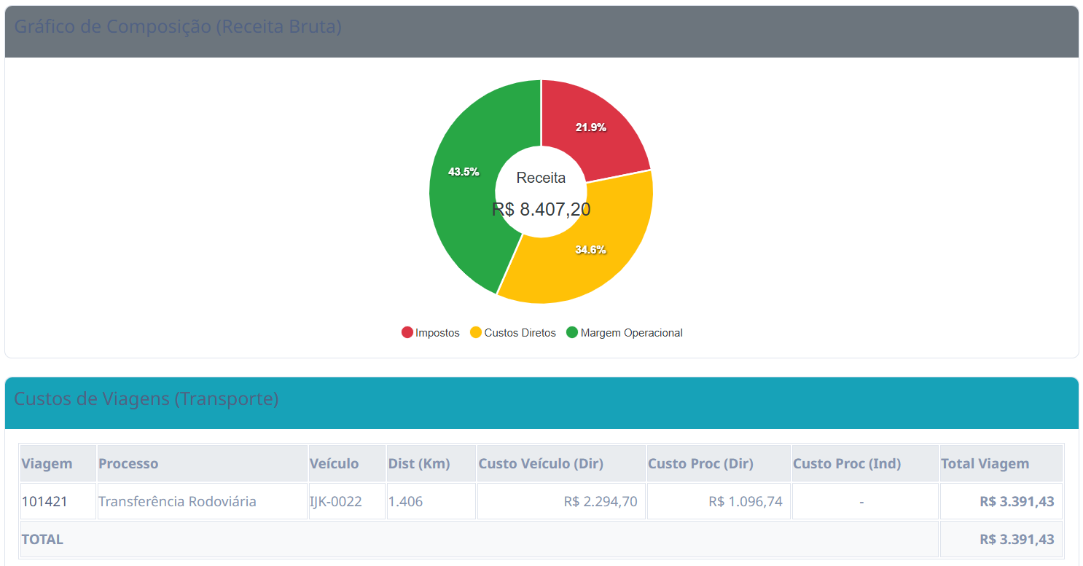
Task: Toggle the Impostos legend entry
Action: [431, 333]
